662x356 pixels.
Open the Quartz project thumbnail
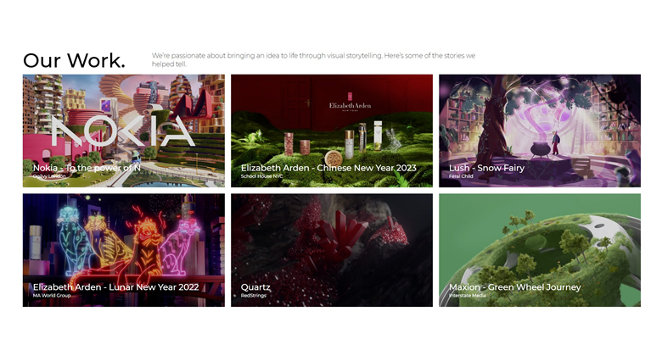click(x=332, y=250)
